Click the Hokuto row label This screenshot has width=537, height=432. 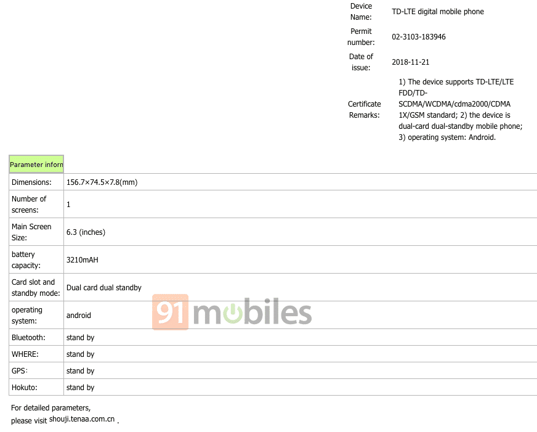(24, 388)
